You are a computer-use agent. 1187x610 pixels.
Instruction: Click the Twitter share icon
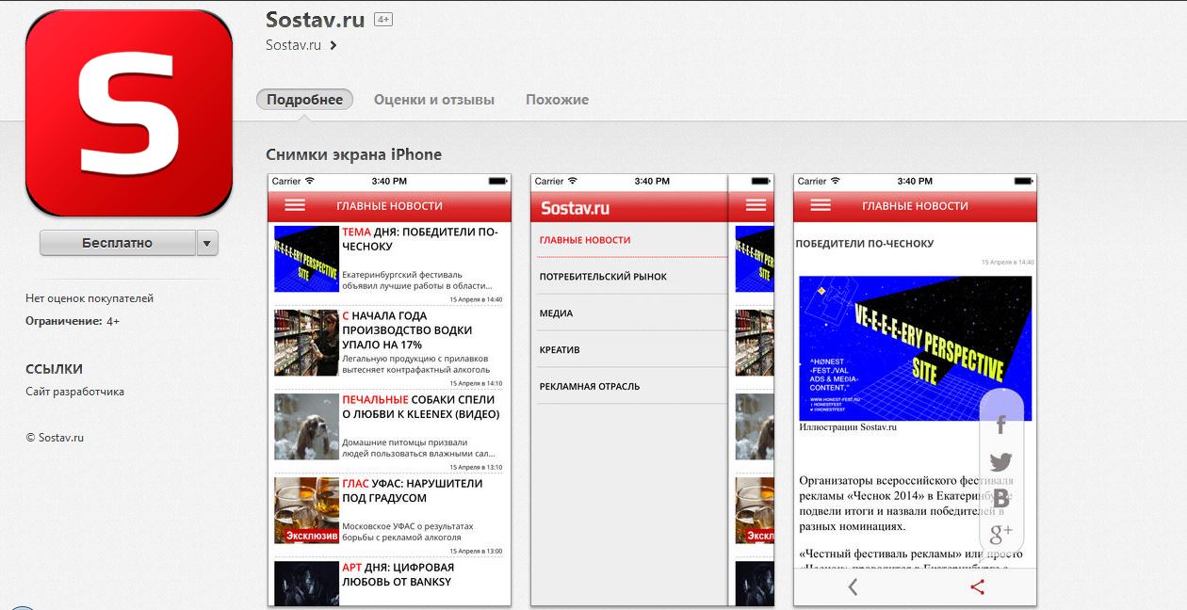point(1000,462)
